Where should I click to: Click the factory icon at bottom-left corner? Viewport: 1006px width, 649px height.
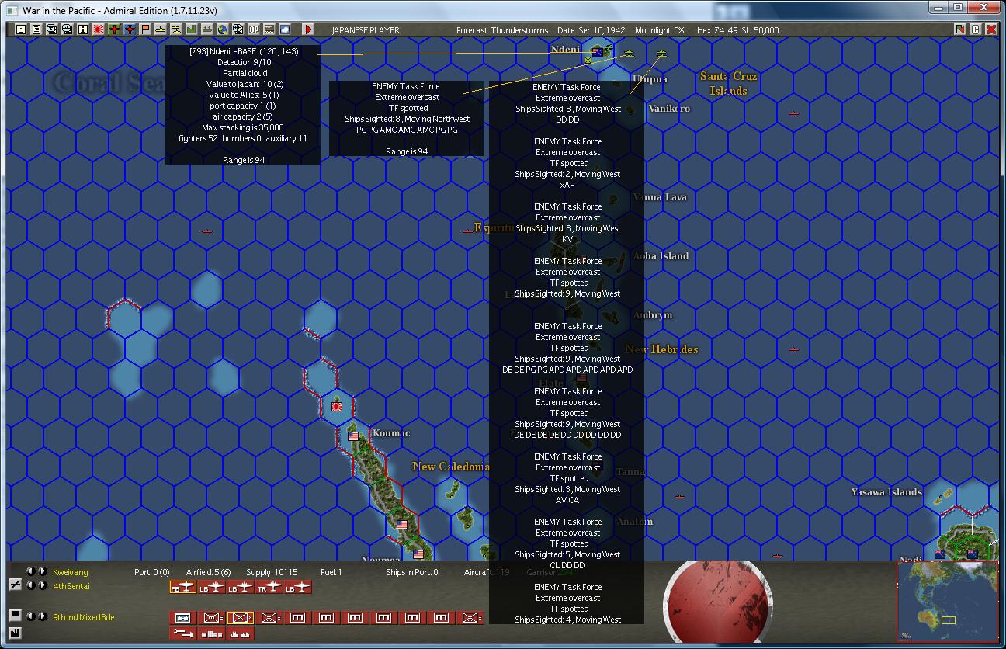click(x=15, y=633)
